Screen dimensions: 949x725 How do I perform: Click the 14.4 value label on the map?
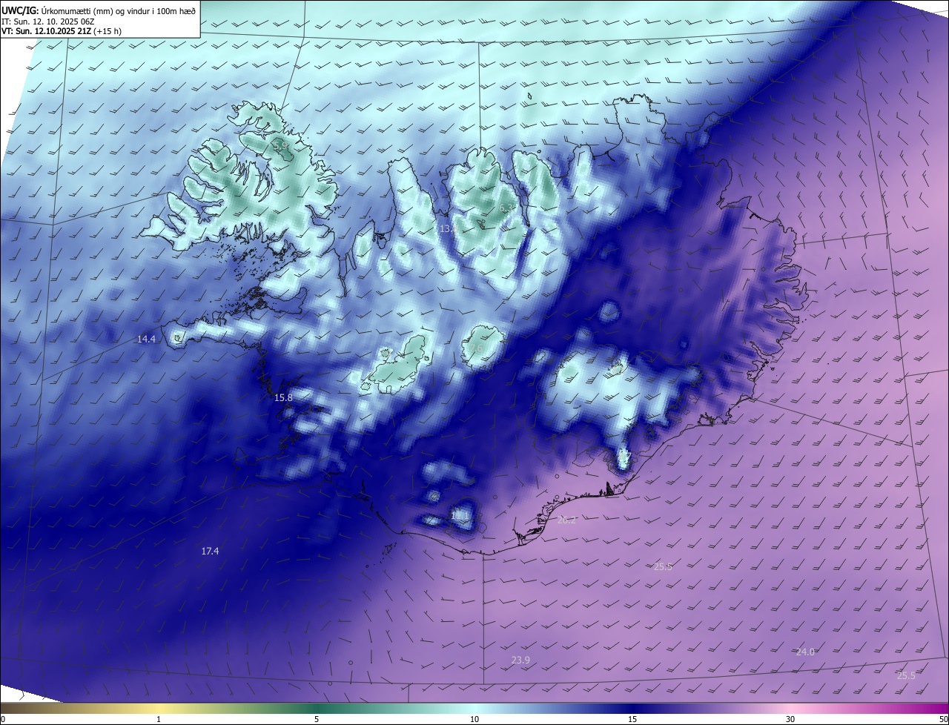(x=146, y=339)
